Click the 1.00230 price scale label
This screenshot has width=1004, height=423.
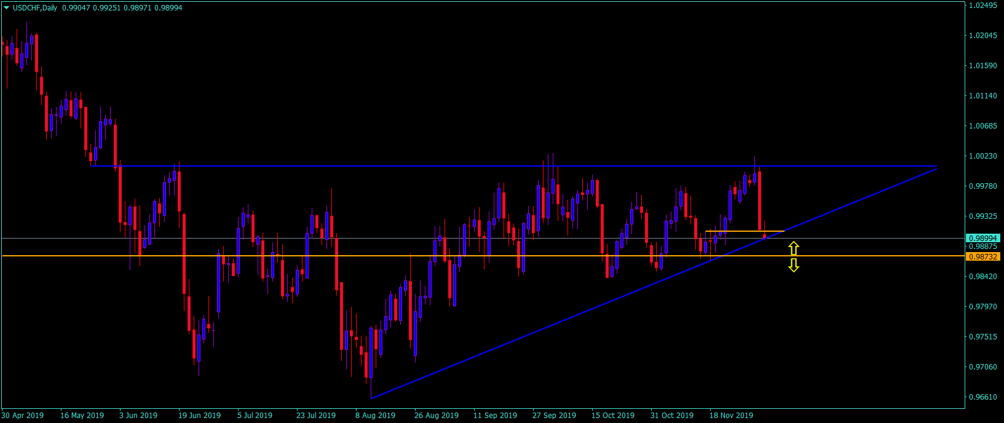pyautogui.click(x=982, y=156)
